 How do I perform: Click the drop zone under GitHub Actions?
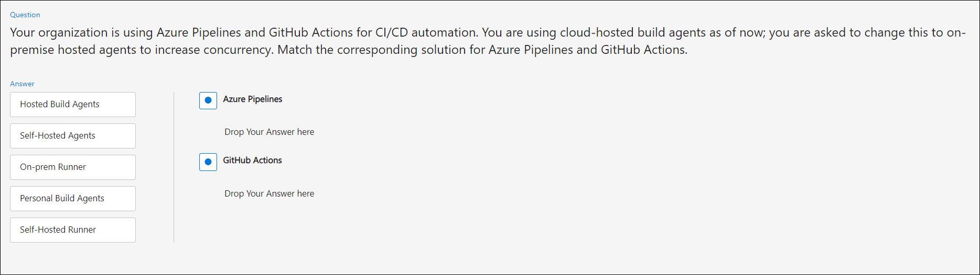270,193
